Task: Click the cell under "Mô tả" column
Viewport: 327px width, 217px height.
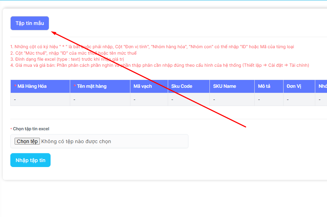Action: (x=269, y=100)
